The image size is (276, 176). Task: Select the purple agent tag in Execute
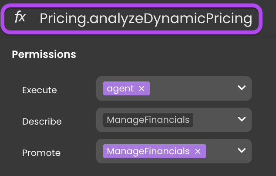(126, 88)
